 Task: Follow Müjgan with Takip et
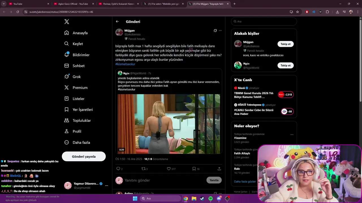pos(286,44)
